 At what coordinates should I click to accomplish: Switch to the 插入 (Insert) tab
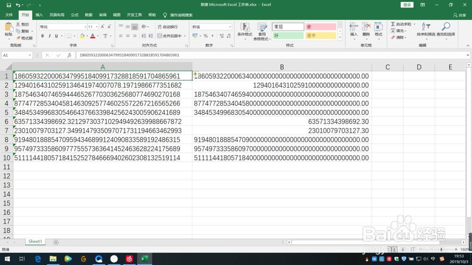(x=39, y=15)
